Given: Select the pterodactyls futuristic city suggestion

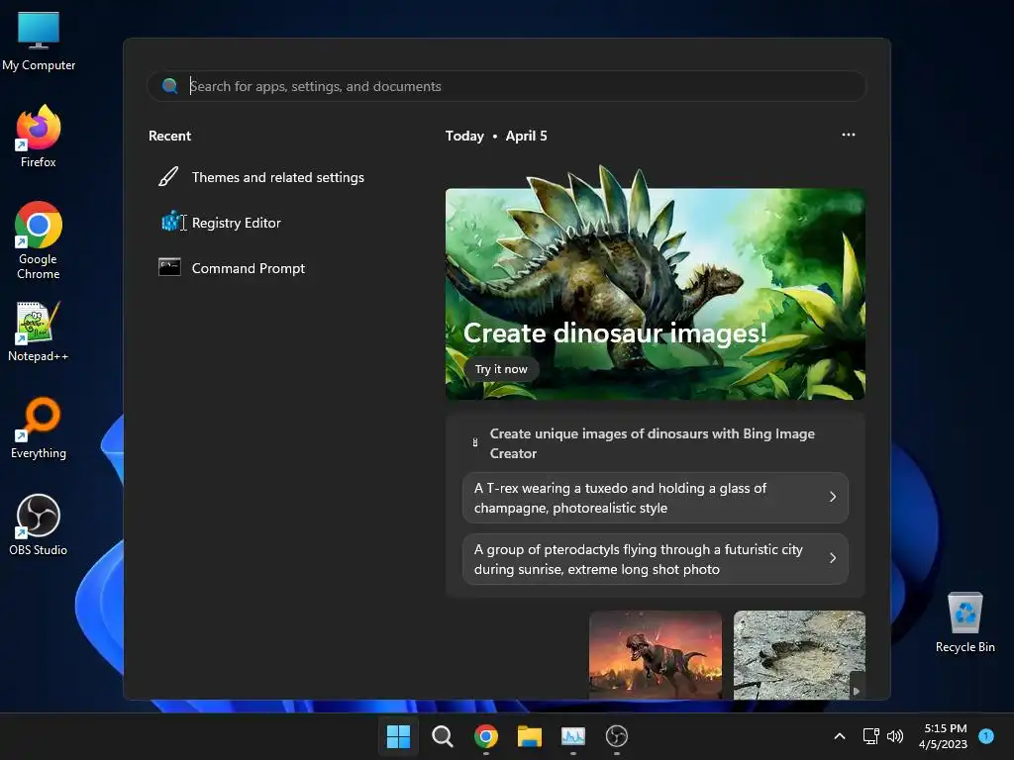Looking at the screenshot, I should click(x=656, y=559).
